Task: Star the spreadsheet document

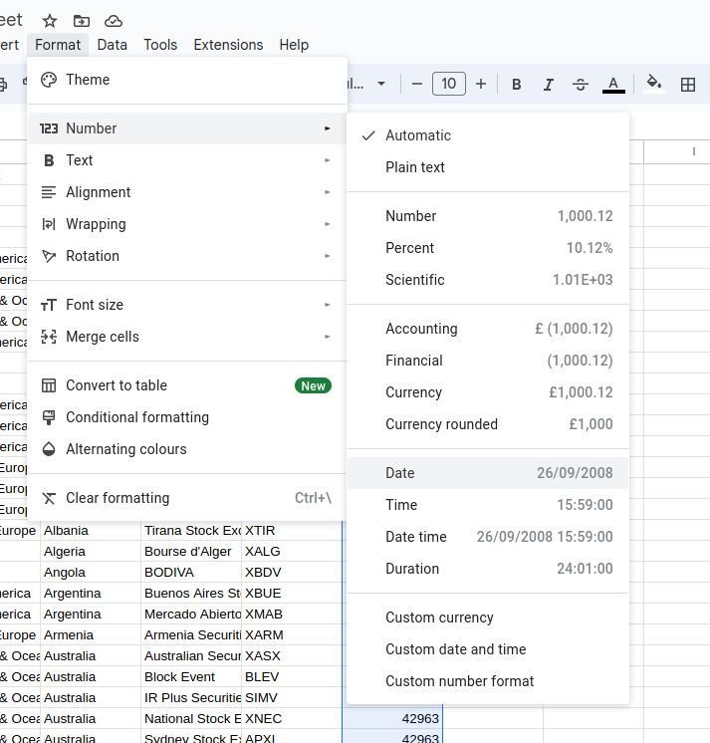Action: point(49,21)
